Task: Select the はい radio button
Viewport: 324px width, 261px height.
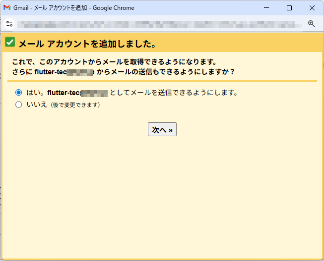Action: click(x=19, y=93)
